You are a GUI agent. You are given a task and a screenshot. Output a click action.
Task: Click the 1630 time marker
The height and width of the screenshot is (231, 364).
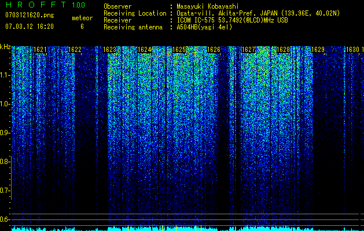click(353, 50)
